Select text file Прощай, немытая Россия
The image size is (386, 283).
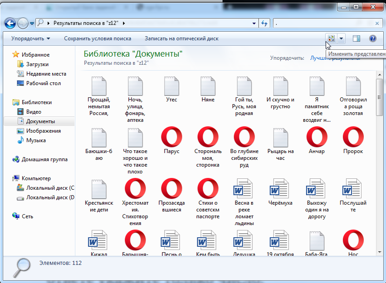pyautogui.click(x=99, y=96)
